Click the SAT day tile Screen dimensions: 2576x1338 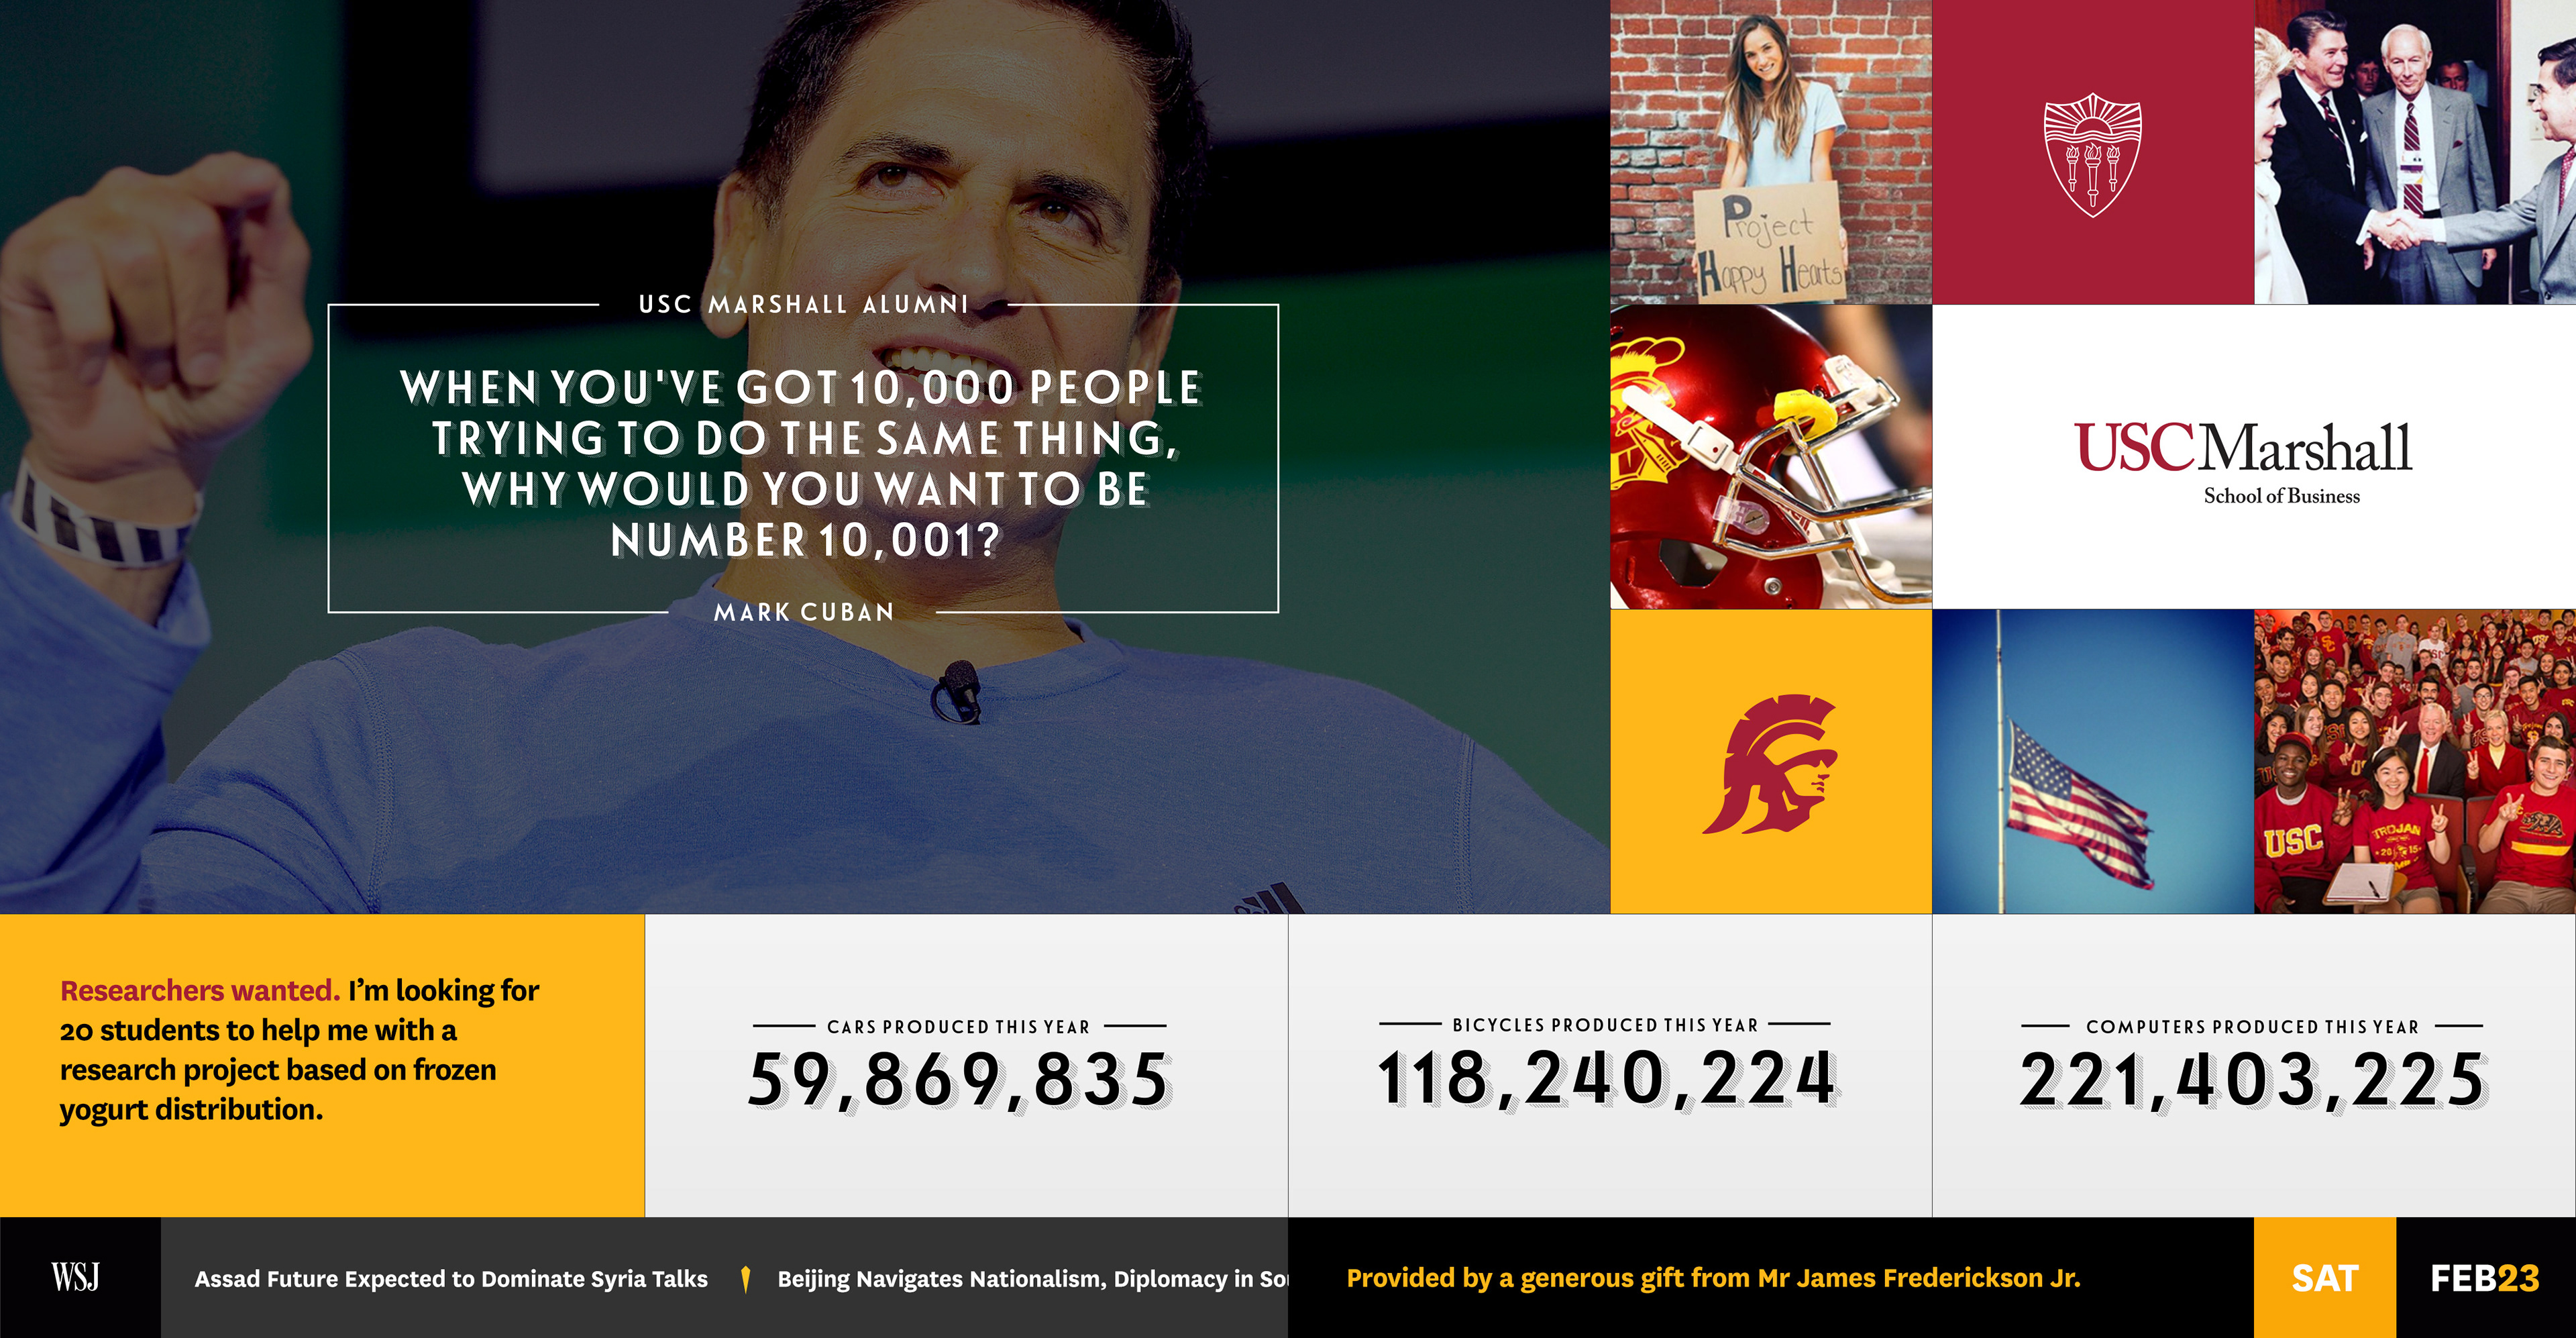tap(2324, 1278)
